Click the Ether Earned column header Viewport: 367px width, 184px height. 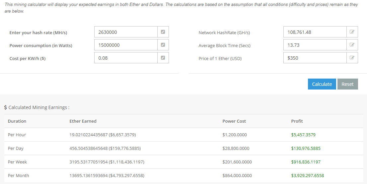coord(83,121)
